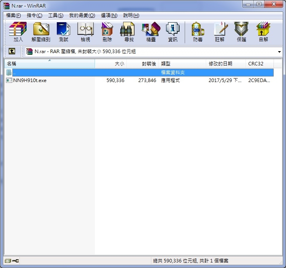Click the address bar archive path text

[85, 52]
